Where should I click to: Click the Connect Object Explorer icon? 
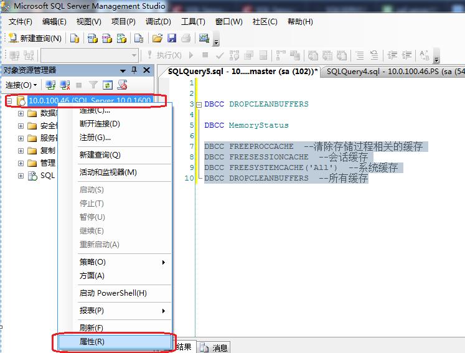[x=50, y=85]
